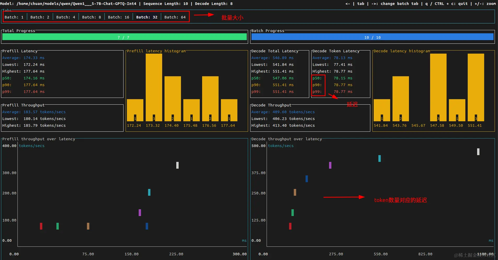This screenshot has width=498, height=260.
Task: Click the decode histogram bar labeled 543.76
Action: [x=401, y=99]
